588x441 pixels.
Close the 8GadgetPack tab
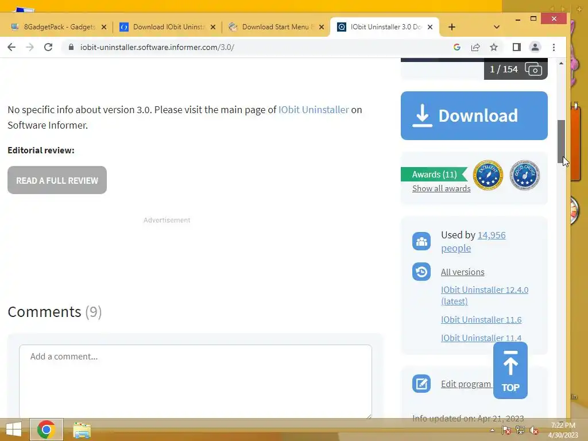pyautogui.click(x=105, y=27)
